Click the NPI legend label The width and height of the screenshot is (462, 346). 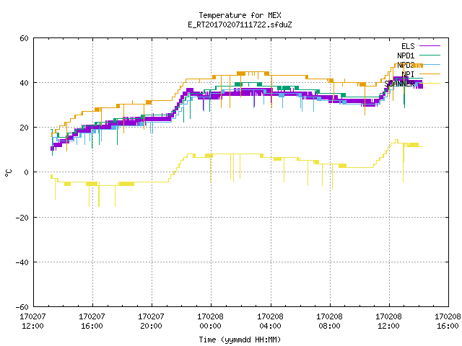click(408, 74)
